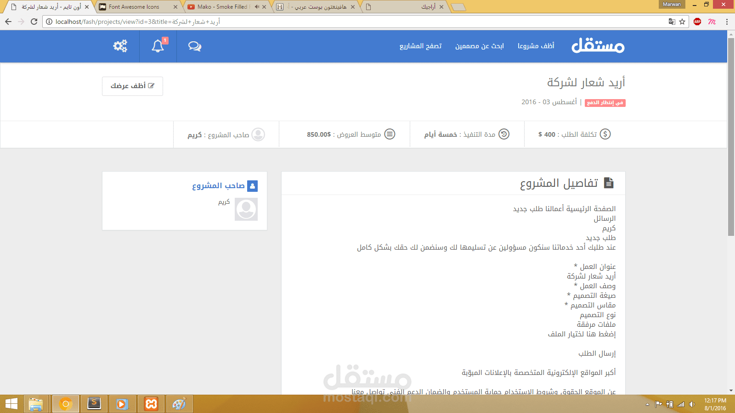
Task: Close the Font Awesome Icons tab
Action: tap(175, 7)
